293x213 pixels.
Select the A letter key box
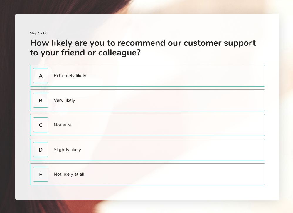[41, 76]
